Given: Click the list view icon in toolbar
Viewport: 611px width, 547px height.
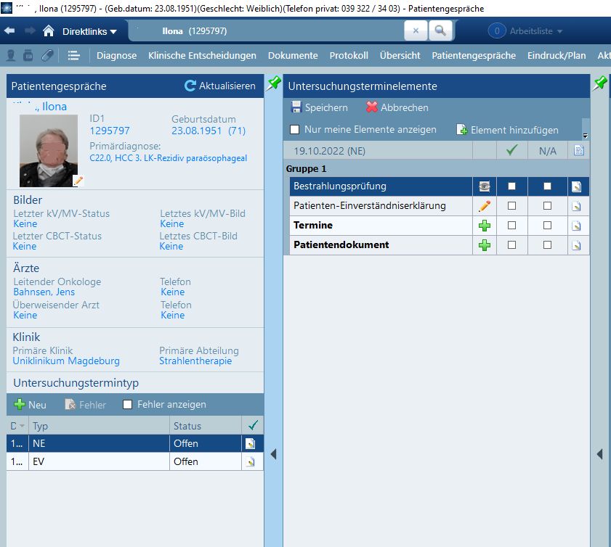Looking at the screenshot, I should [73, 55].
